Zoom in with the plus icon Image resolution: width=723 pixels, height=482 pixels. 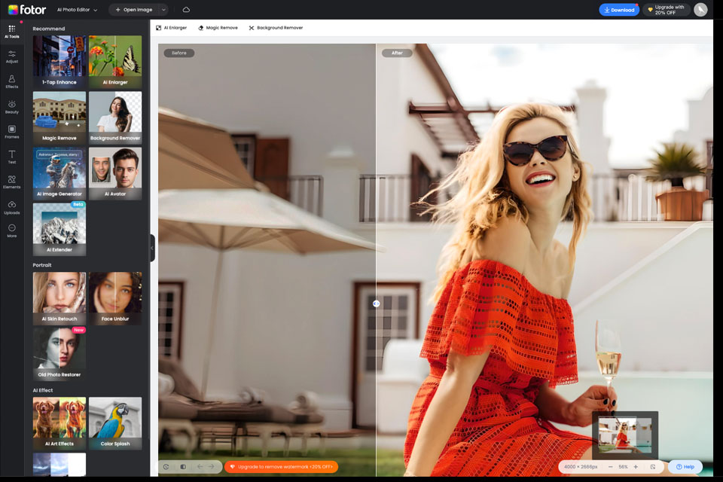point(636,467)
